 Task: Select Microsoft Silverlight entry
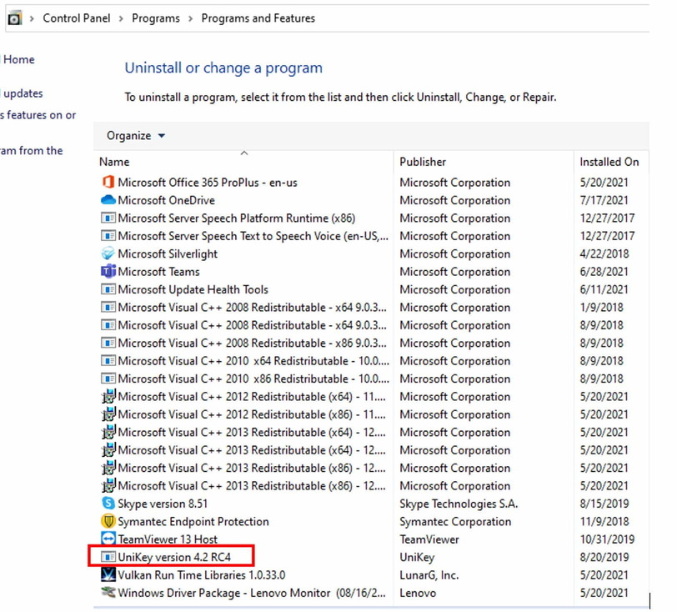[168, 254]
